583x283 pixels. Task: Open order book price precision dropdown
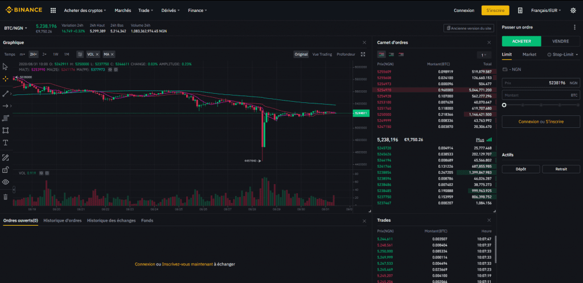tap(484, 55)
